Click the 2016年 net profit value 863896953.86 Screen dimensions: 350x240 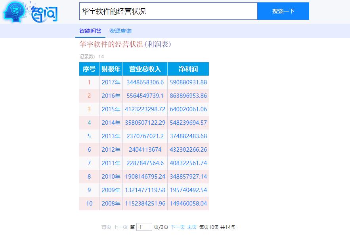pyautogui.click(x=189, y=95)
